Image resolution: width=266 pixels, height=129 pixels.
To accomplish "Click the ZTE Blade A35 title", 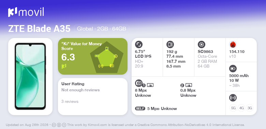I will tap(39, 29).
